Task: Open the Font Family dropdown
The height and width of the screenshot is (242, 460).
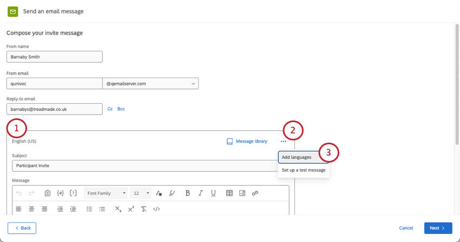Action: [106, 193]
